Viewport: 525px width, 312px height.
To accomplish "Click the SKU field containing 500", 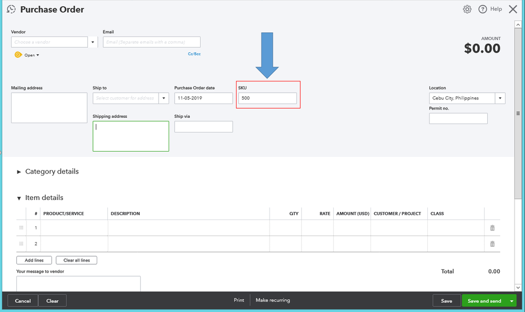I will click(x=267, y=98).
